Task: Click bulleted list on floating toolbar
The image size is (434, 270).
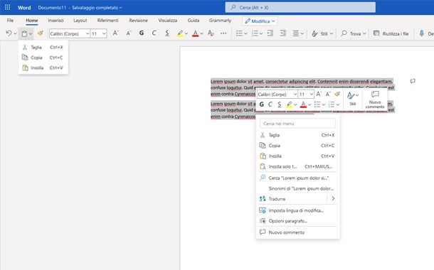Action: pyautogui.click(x=317, y=104)
